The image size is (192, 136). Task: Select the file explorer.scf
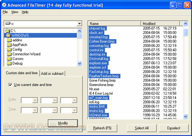tap(98, 67)
